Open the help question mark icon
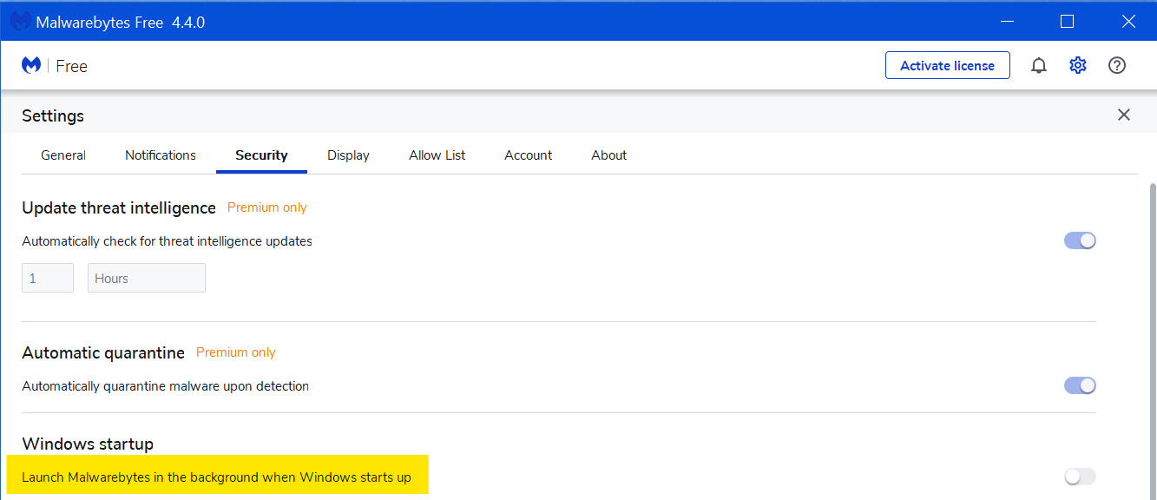The height and width of the screenshot is (500, 1157). [1117, 65]
